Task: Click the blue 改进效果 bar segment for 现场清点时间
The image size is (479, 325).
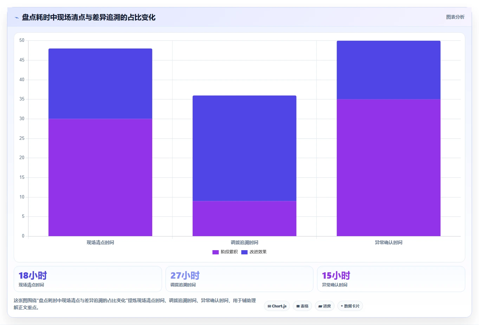Action: (100, 84)
